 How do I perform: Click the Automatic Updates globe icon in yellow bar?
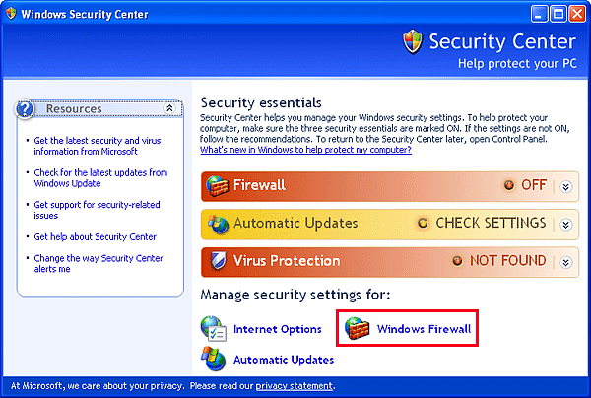[x=219, y=224]
